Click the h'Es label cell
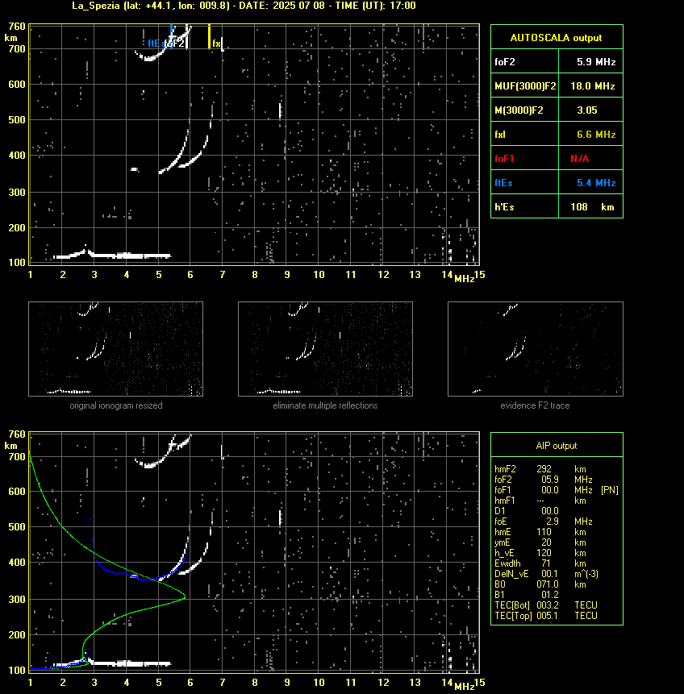This screenshot has width=684, height=694. (525, 206)
